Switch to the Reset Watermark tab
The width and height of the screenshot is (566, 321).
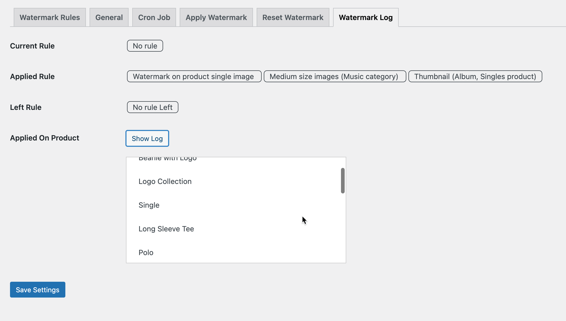click(x=293, y=17)
